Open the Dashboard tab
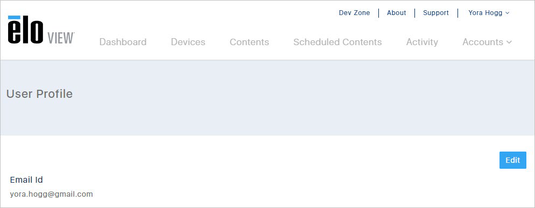The width and height of the screenshot is (535, 208). (123, 42)
